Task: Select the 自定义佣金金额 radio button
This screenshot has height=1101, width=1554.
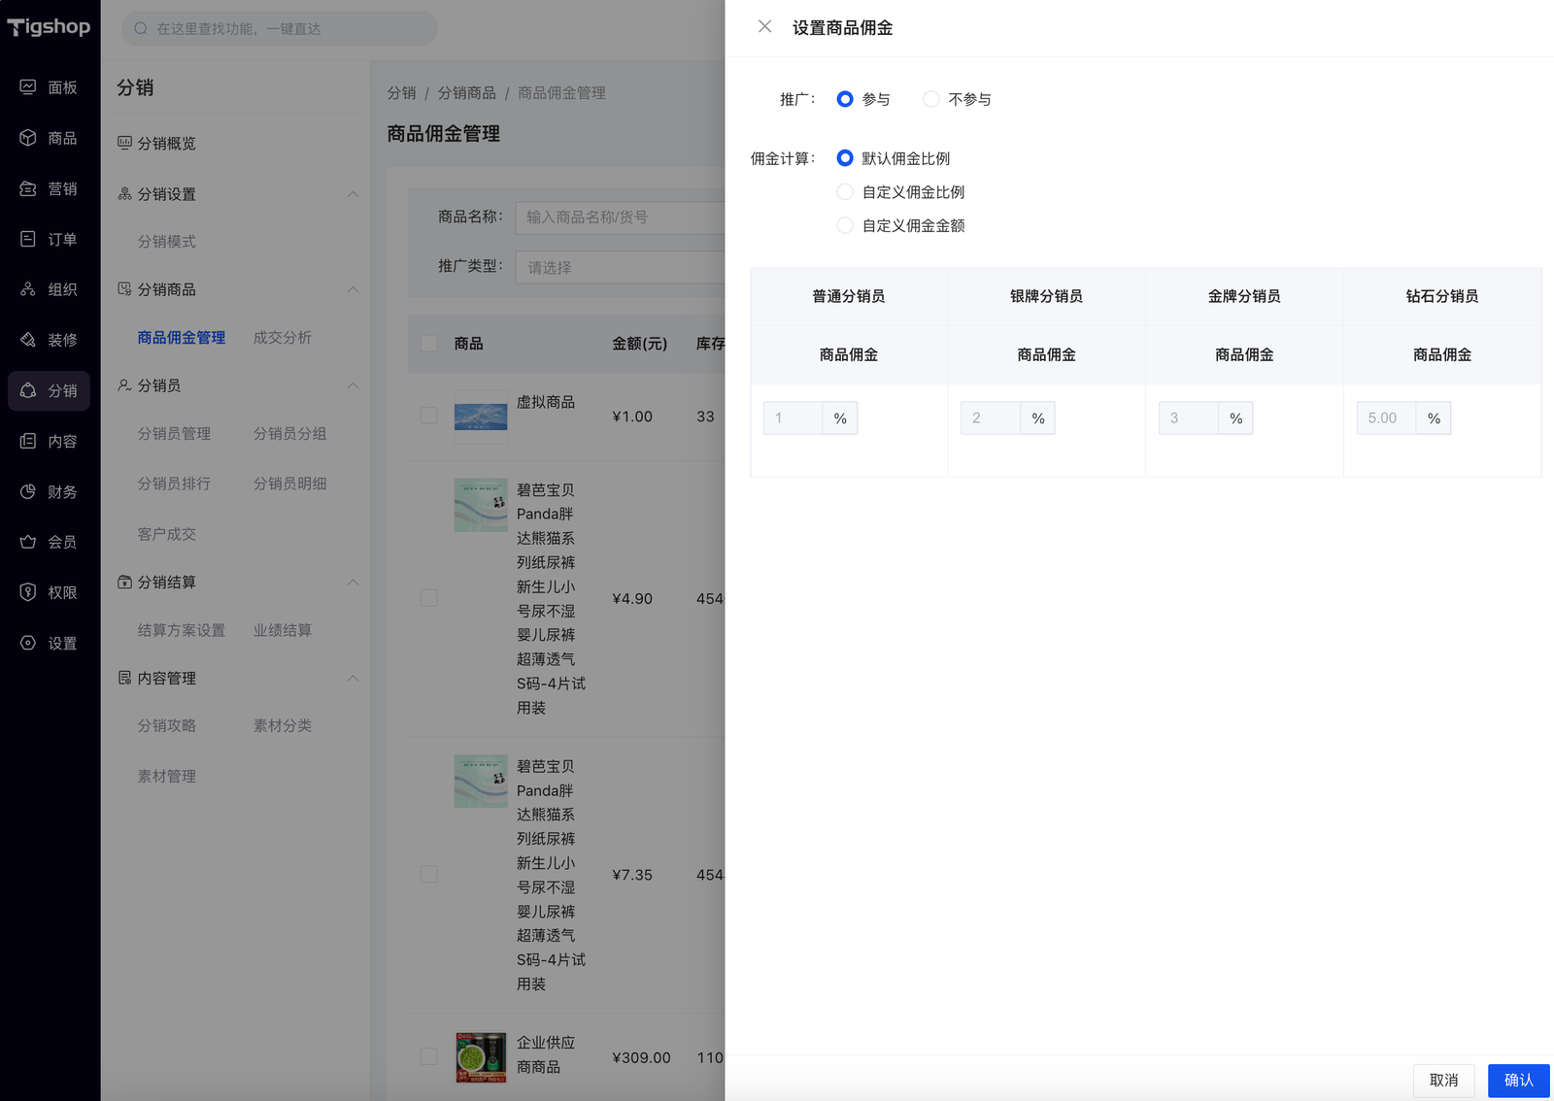Action: [x=845, y=225]
